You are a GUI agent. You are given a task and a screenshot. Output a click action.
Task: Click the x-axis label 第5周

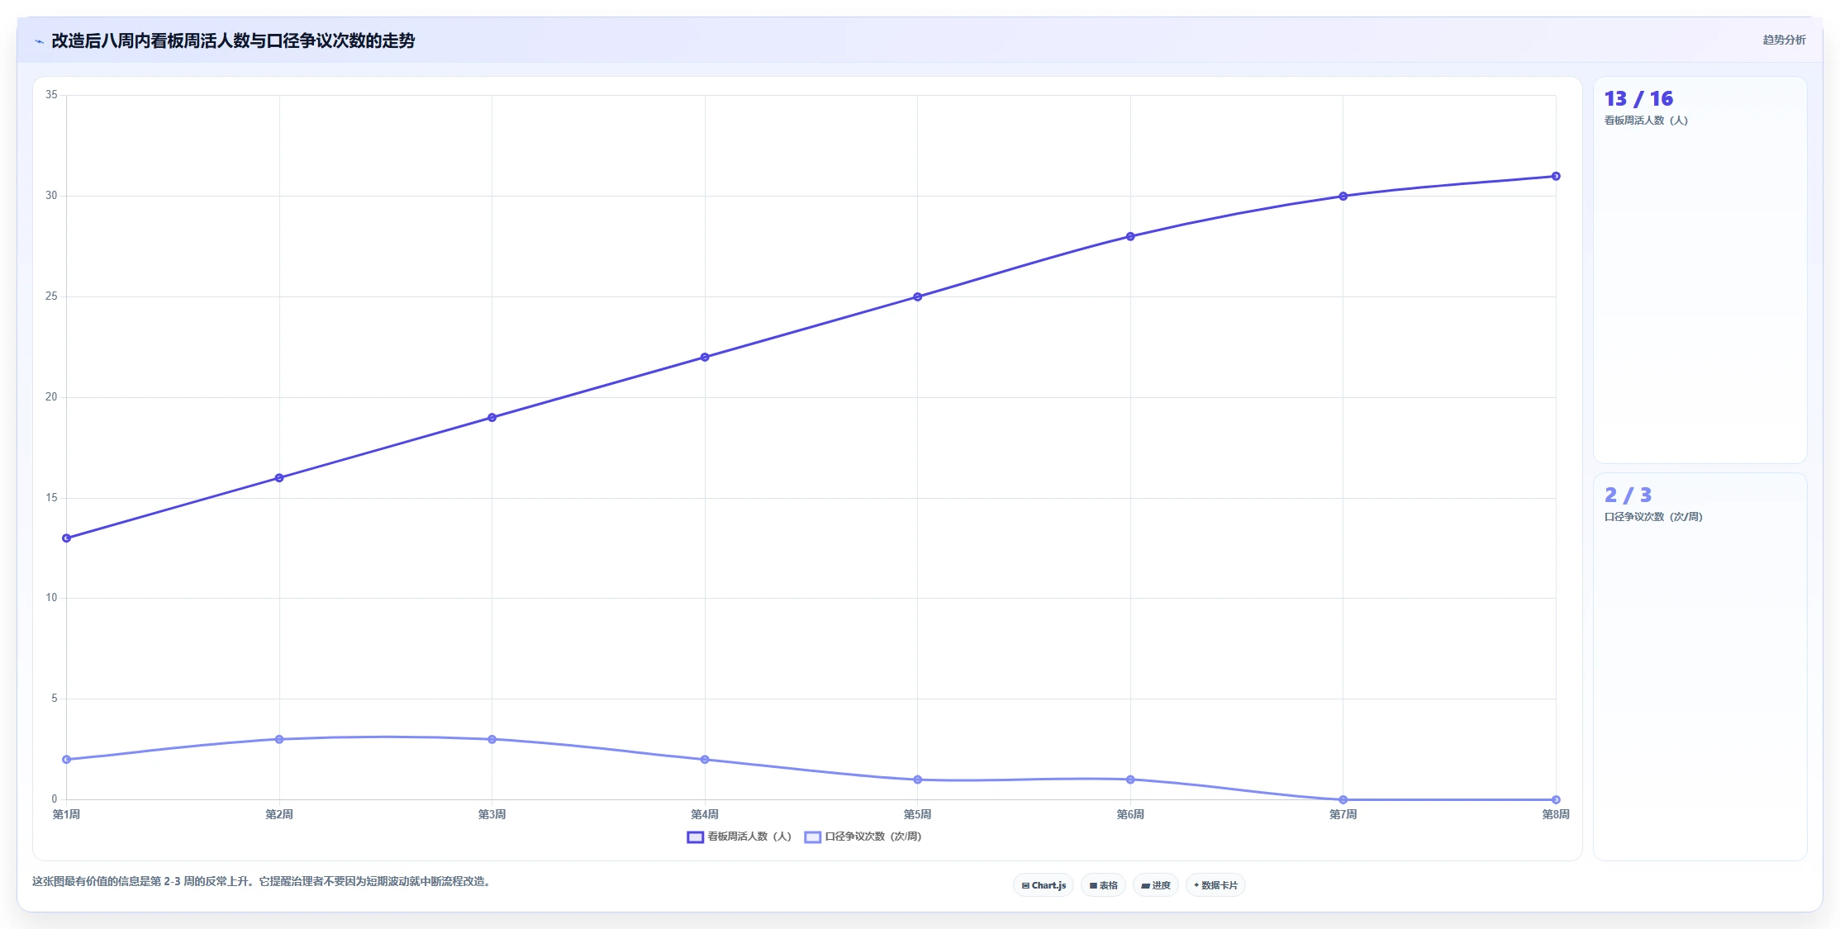tap(918, 815)
